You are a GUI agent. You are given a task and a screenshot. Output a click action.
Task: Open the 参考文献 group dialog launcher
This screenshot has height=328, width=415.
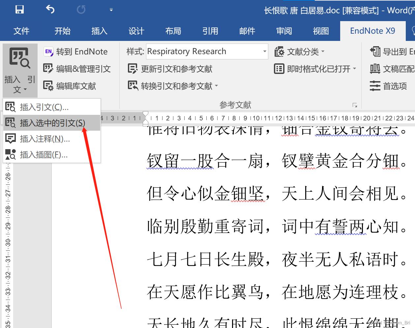click(x=355, y=105)
